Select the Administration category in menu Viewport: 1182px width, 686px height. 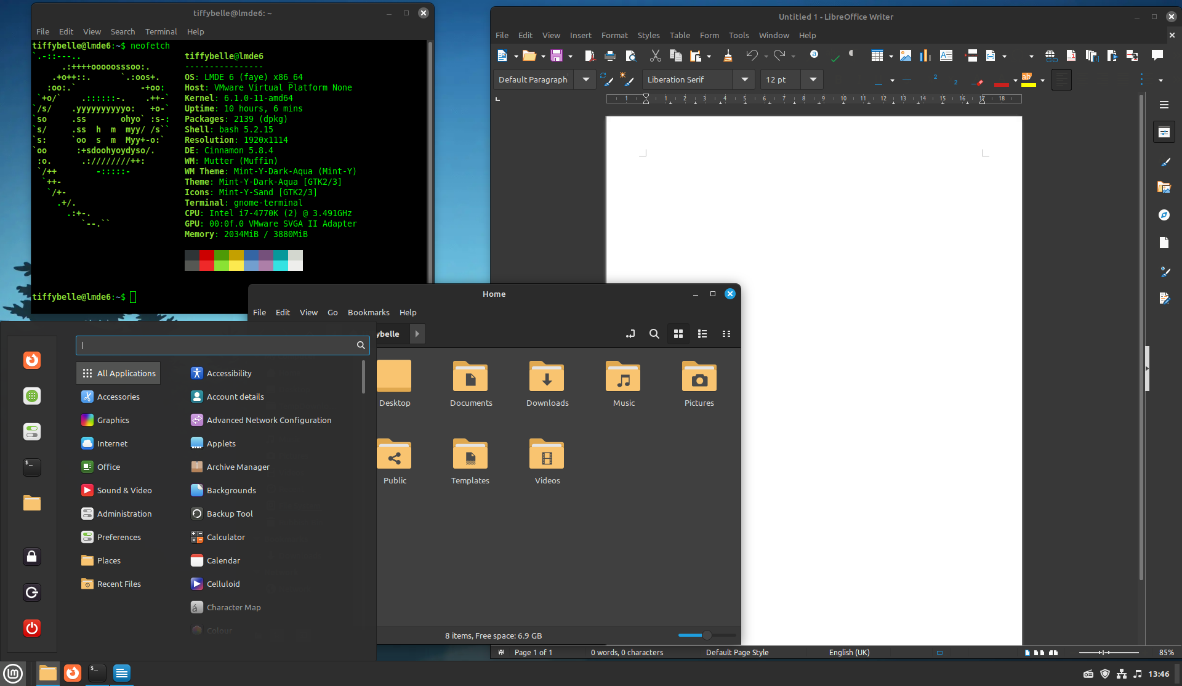(118, 514)
